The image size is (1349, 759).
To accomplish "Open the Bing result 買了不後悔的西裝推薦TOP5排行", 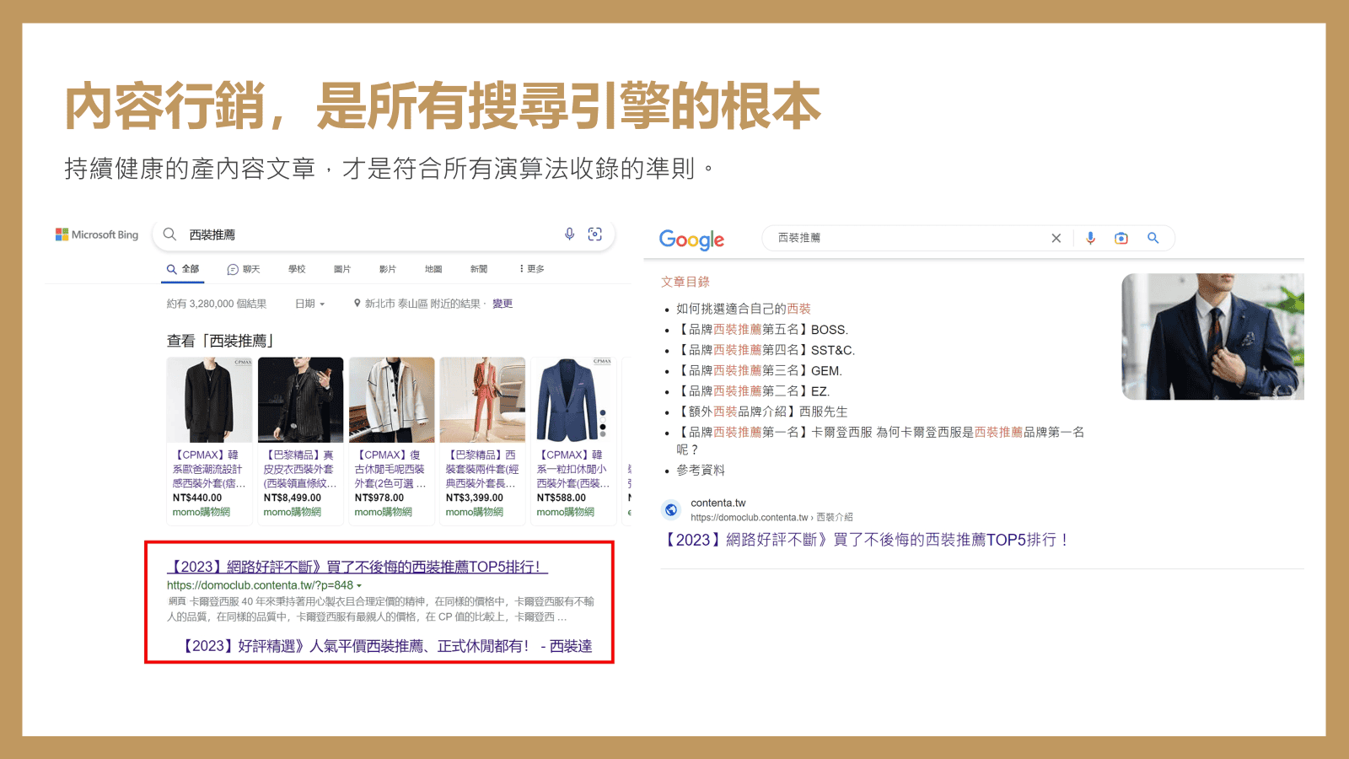I will 357,567.
